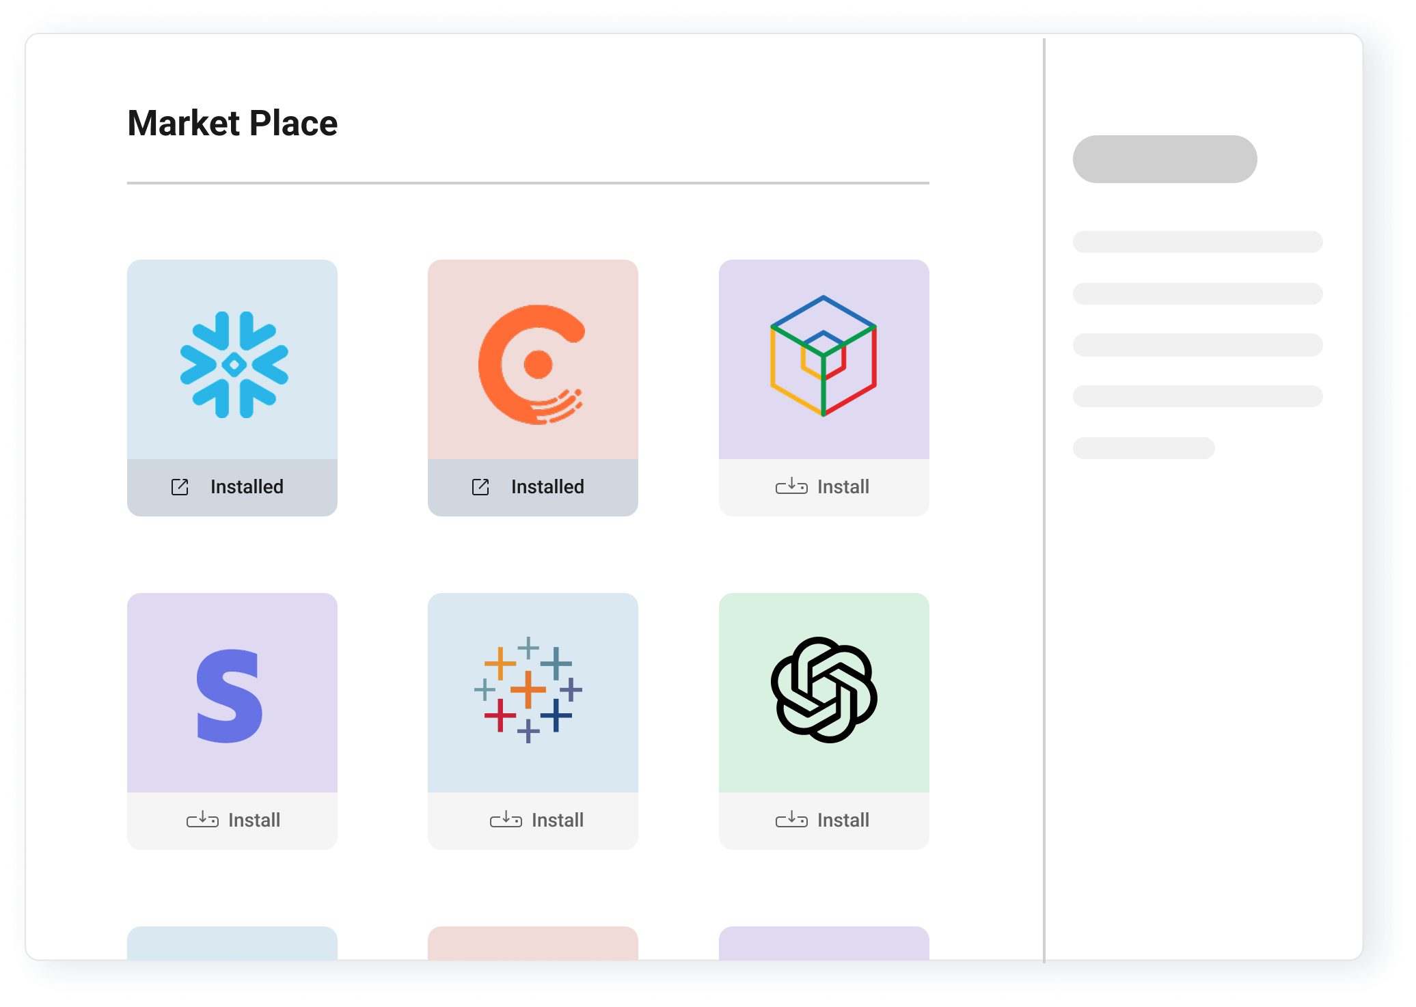
Task: Click external-link icon on Snowflake Installed
Action: [180, 486]
